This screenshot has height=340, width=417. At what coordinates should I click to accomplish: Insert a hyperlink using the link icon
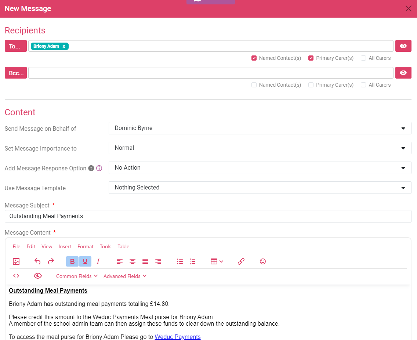[241, 261]
